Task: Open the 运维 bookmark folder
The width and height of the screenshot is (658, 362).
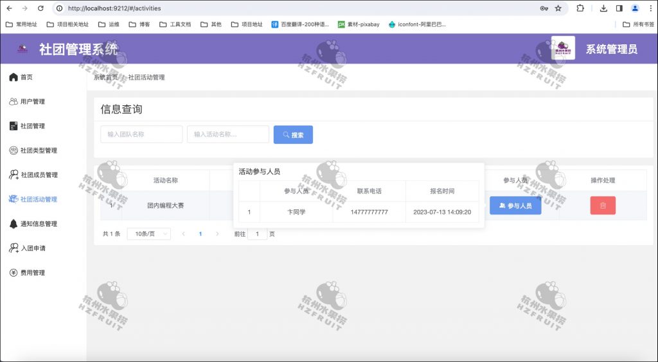Action: pos(109,24)
